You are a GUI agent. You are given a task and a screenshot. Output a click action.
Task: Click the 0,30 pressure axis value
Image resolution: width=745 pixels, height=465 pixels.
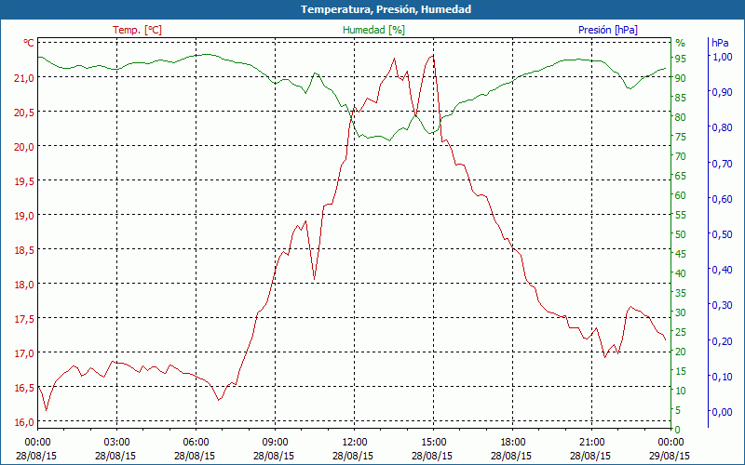pos(722,305)
